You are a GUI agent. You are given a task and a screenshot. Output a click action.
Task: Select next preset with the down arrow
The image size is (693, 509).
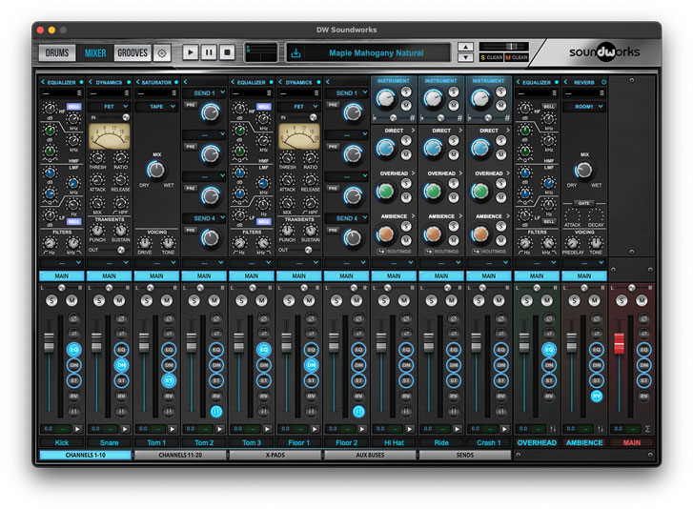point(465,57)
